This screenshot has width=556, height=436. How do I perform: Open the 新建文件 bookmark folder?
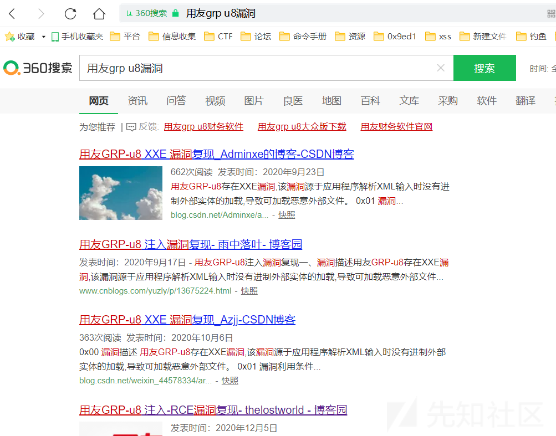coord(482,37)
